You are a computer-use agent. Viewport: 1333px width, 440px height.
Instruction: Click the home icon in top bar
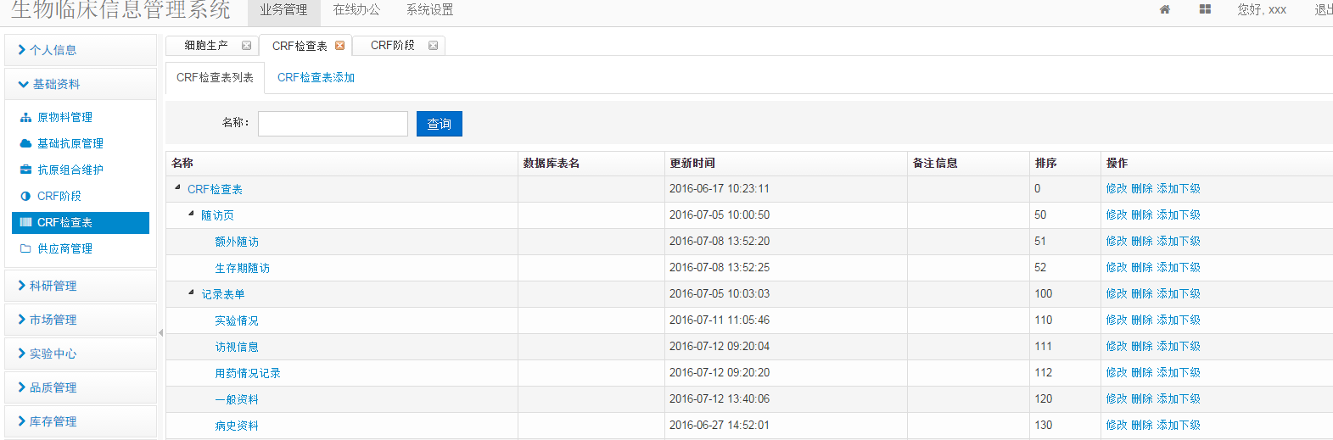[1164, 9]
